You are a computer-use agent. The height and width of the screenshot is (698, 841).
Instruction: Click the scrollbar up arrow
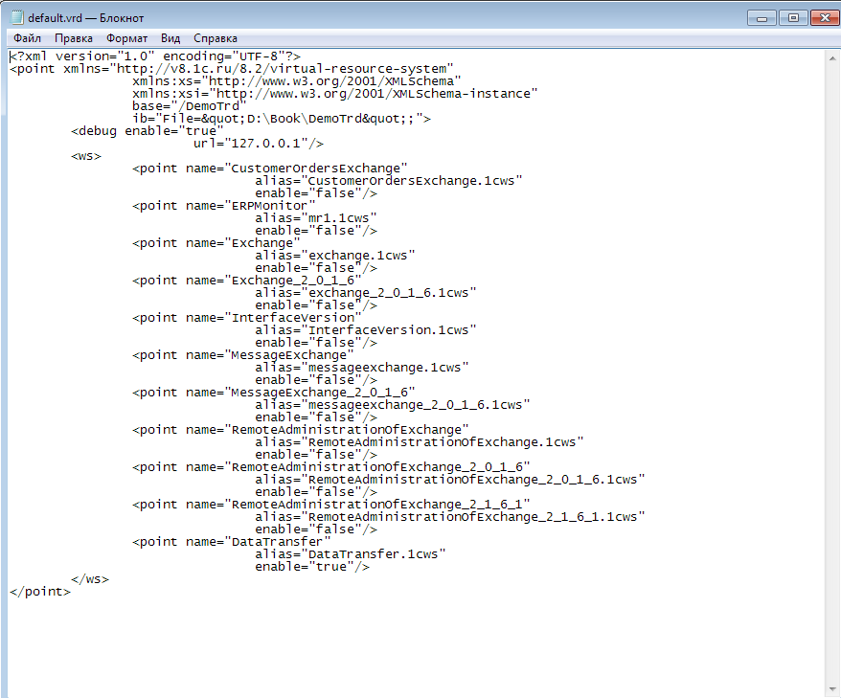click(x=832, y=56)
